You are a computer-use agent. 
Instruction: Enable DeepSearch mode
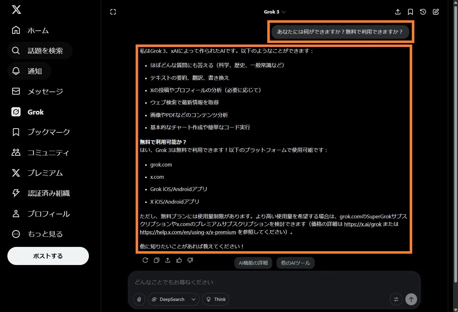(x=169, y=299)
